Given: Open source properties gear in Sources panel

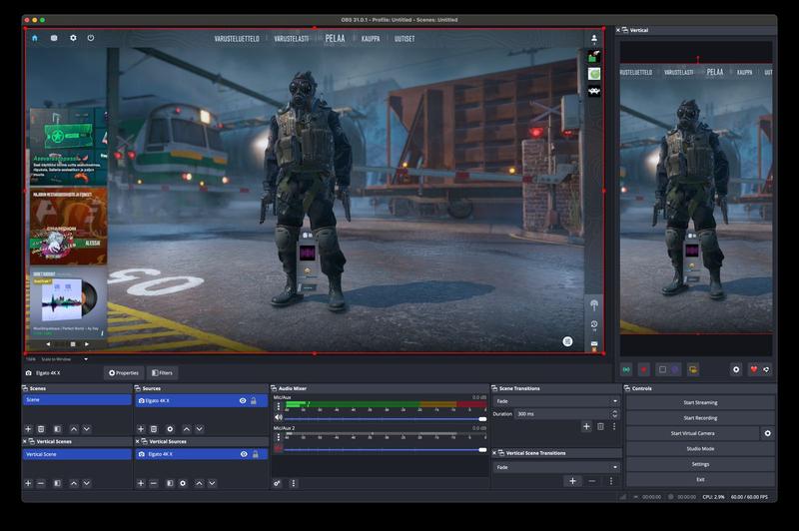Looking at the screenshot, I should coord(170,429).
